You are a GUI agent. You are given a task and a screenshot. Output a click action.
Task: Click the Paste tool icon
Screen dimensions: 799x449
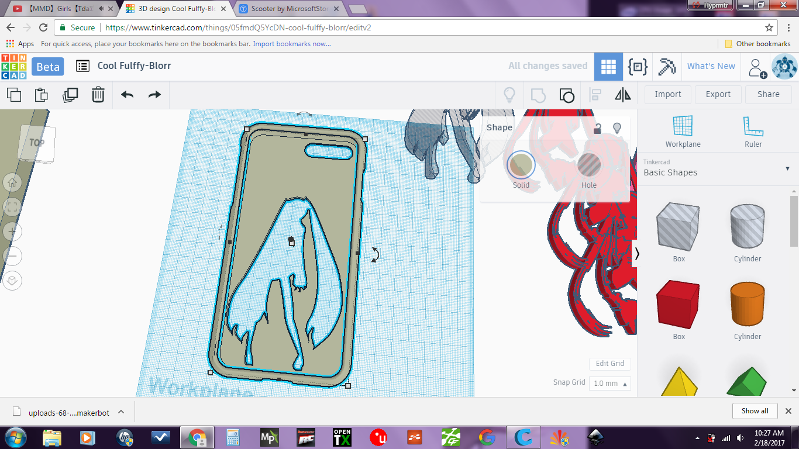pyautogui.click(x=41, y=95)
